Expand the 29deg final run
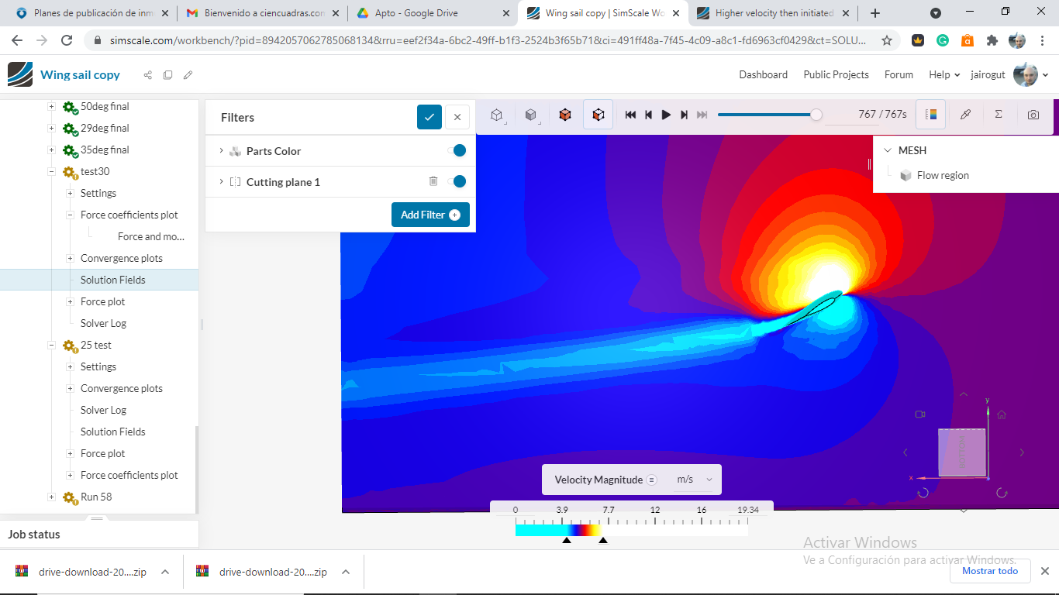Screen dimensions: 1059x595 [x=51, y=129]
